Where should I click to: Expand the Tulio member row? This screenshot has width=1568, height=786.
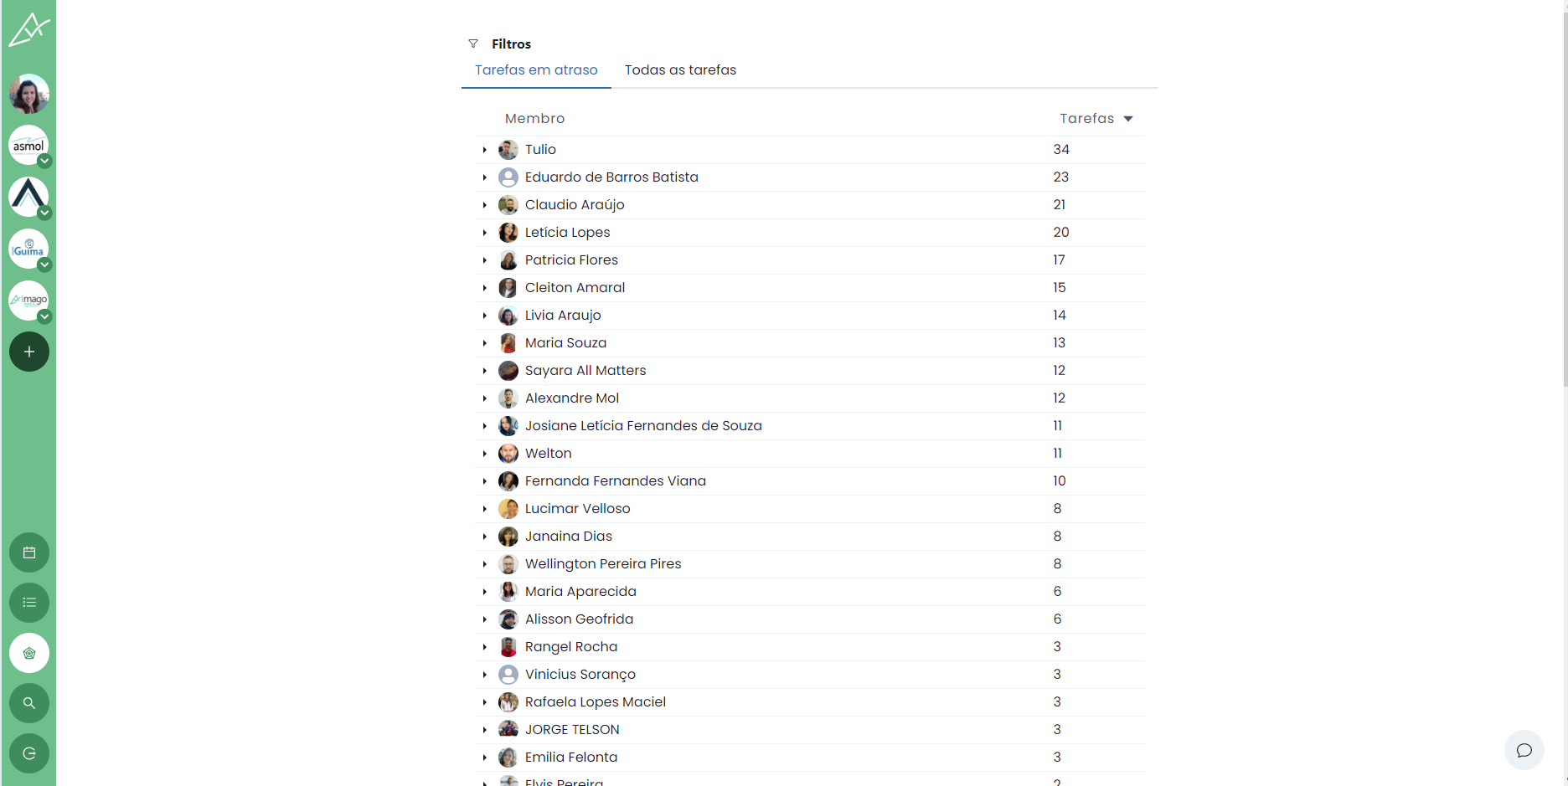click(x=485, y=150)
